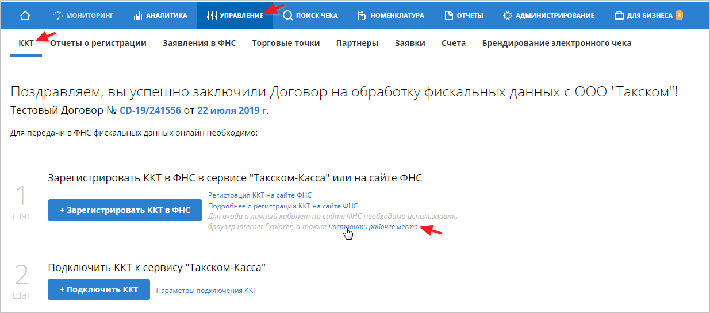Select the Торговые точки tab
Screen dimensions: 710x313
click(286, 43)
